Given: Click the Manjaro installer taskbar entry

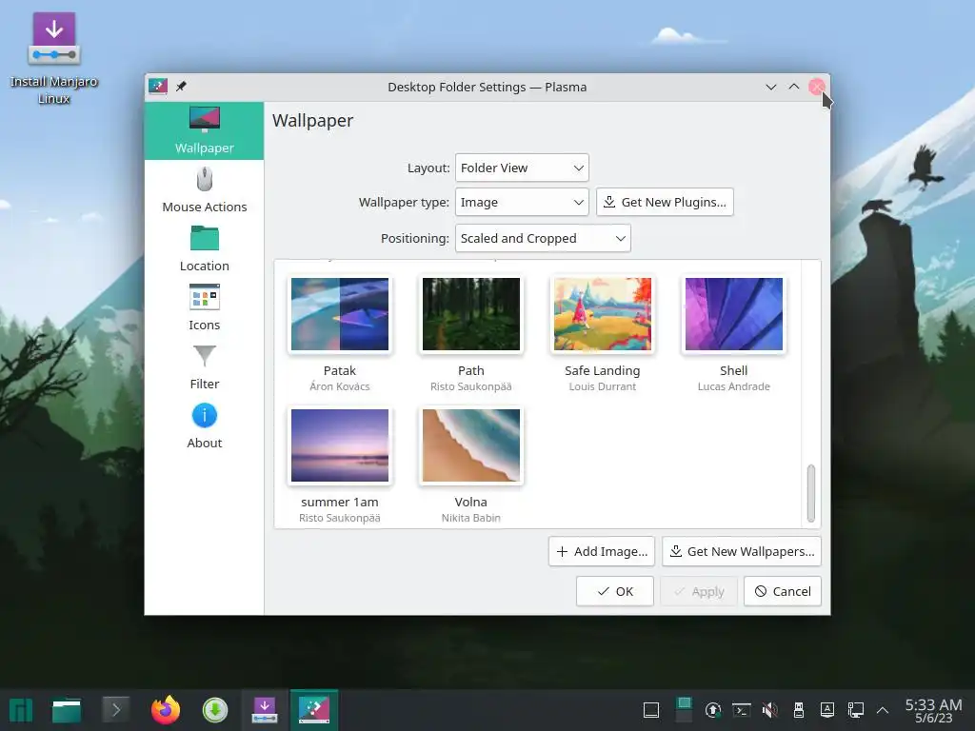Looking at the screenshot, I should pos(265,710).
